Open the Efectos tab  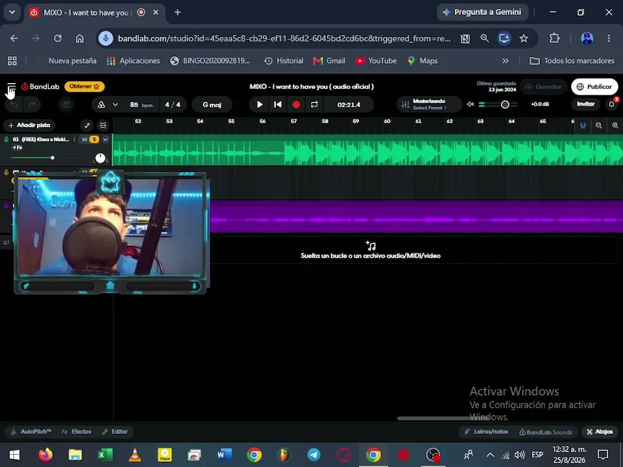[77, 432]
